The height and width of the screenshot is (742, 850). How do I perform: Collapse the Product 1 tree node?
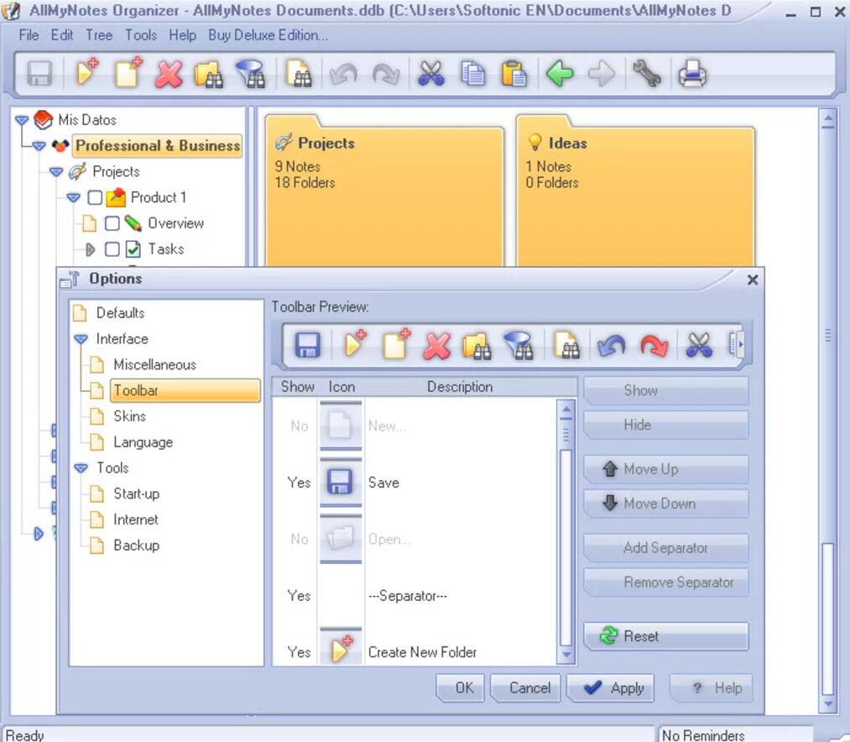tap(74, 197)
